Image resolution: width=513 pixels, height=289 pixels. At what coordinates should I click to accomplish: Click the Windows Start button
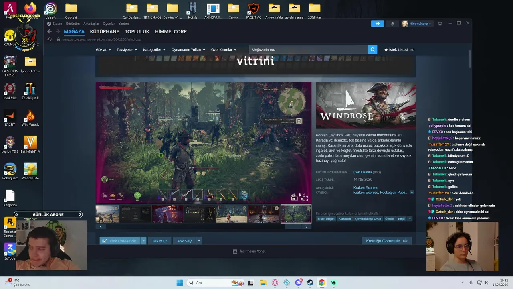click(x=180, y=283)
